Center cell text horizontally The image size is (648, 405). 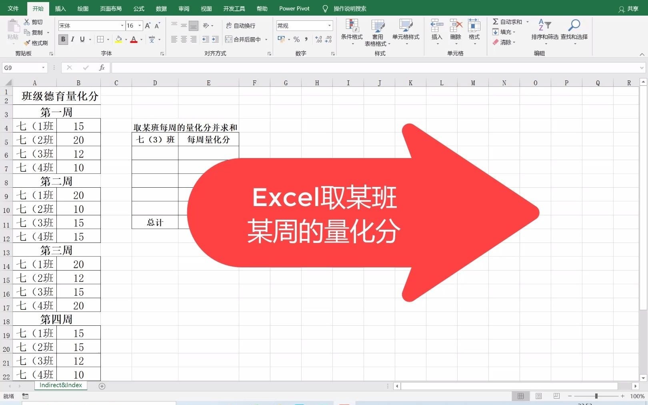click(x=184, y=39)
